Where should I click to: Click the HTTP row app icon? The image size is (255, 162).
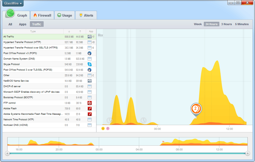(89, 42)
